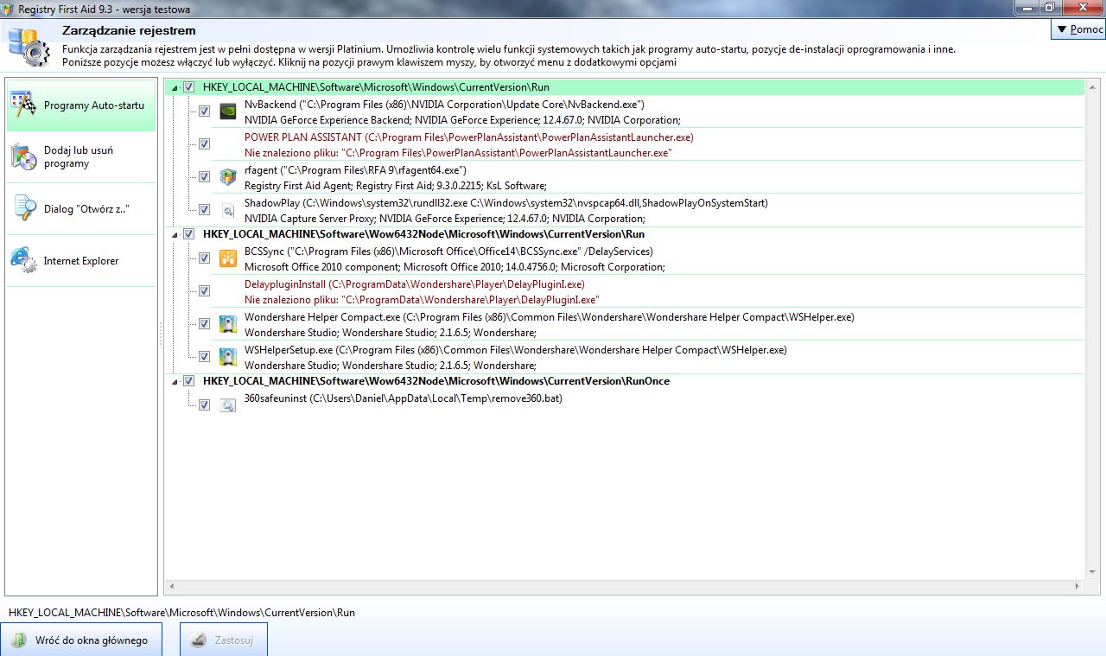
Task: Select the rfagent entry row
Action: [x=355, y=170]
